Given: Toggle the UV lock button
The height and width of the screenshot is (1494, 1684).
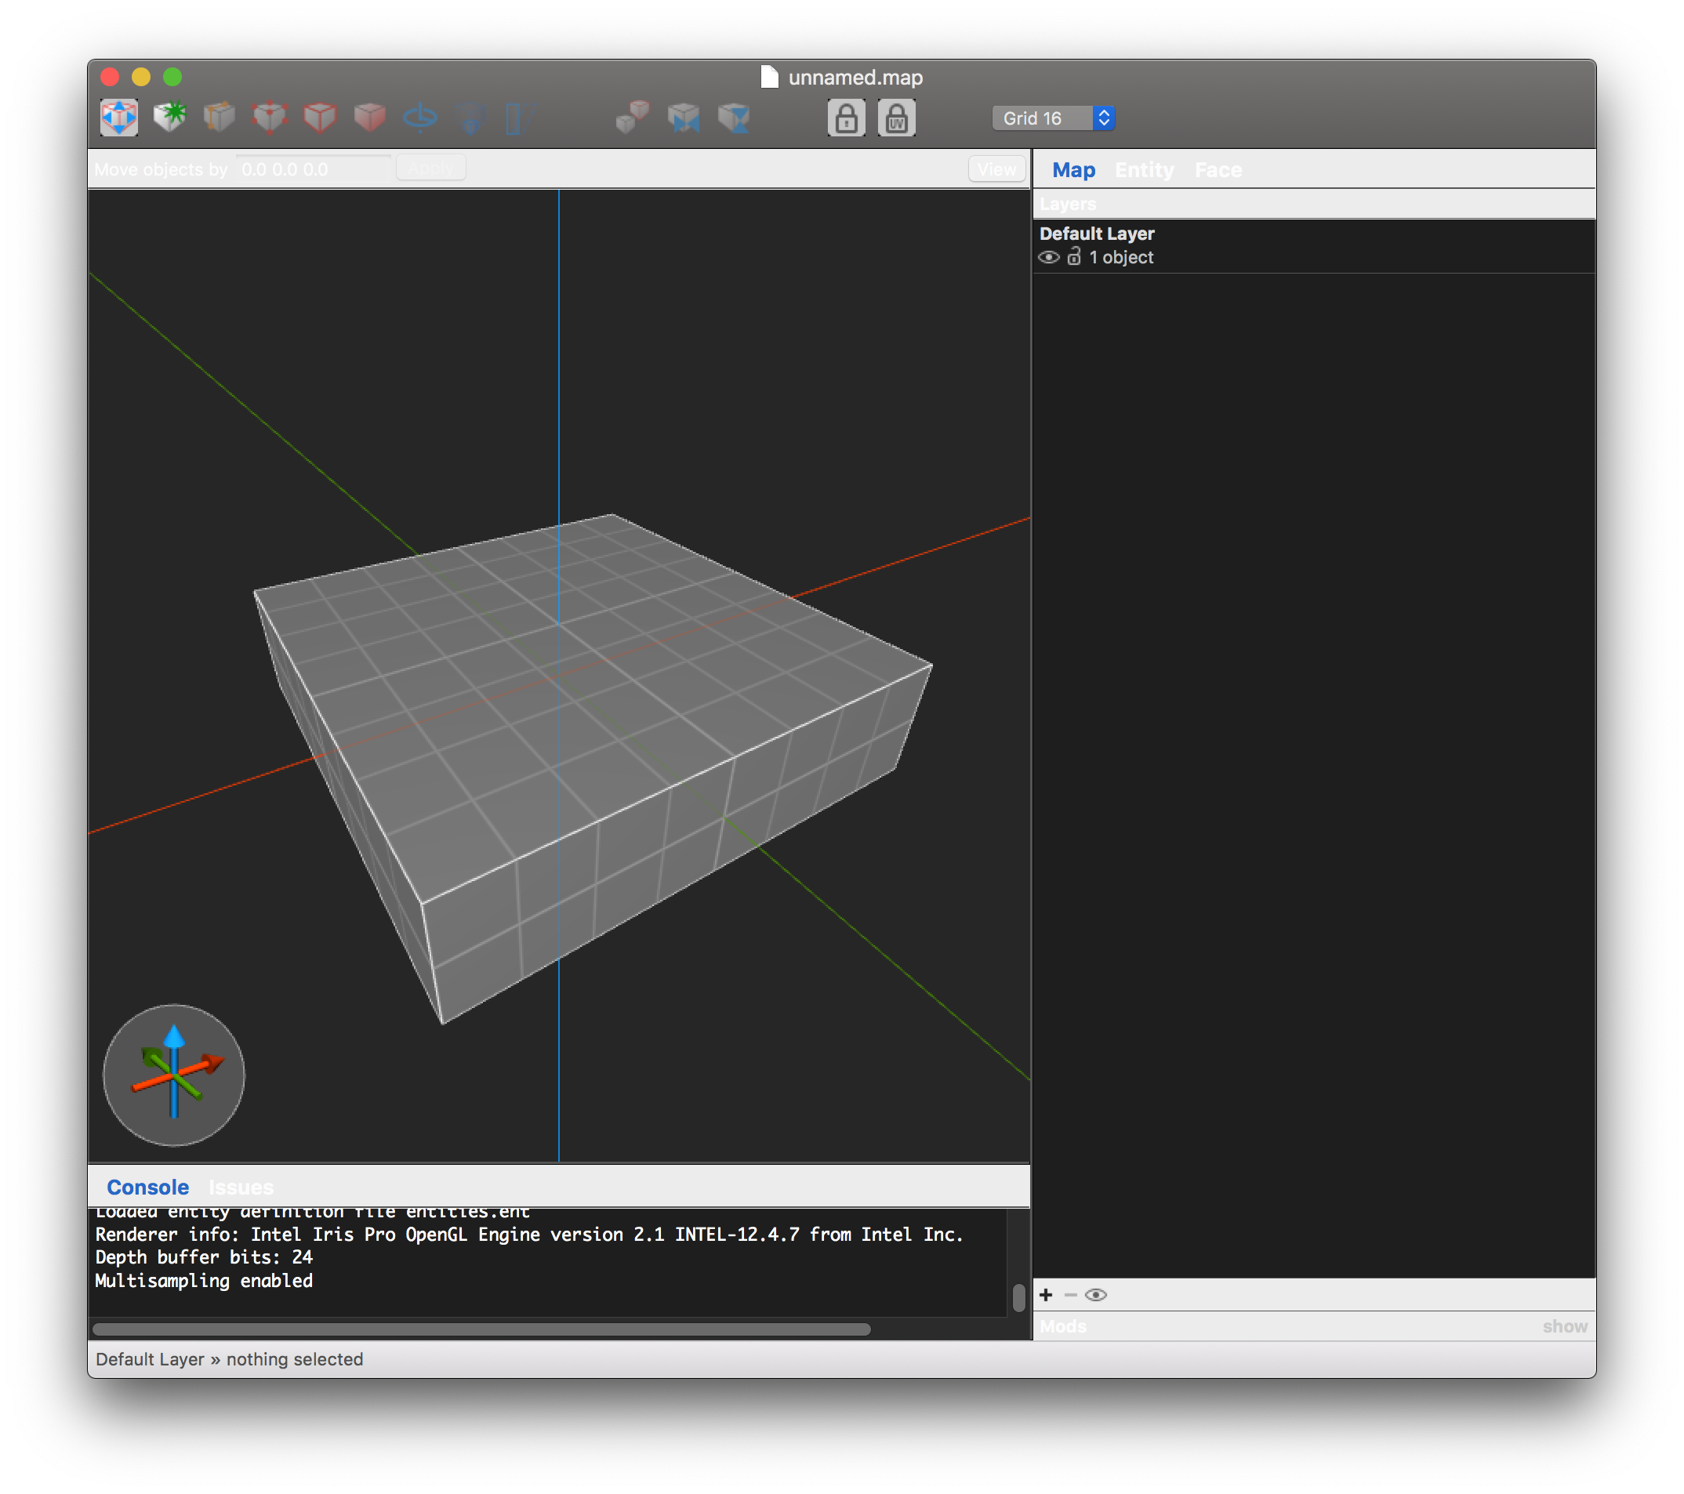Looking at the screenshot, I should coord(896,118).
